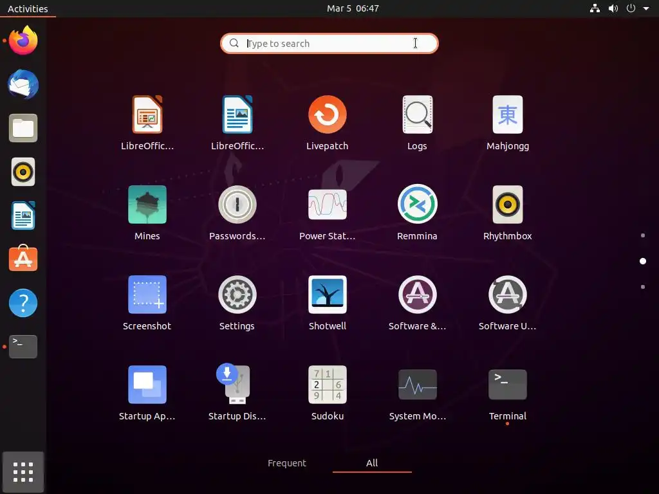
Task: Click the Activities button
Action: [28, 8]
